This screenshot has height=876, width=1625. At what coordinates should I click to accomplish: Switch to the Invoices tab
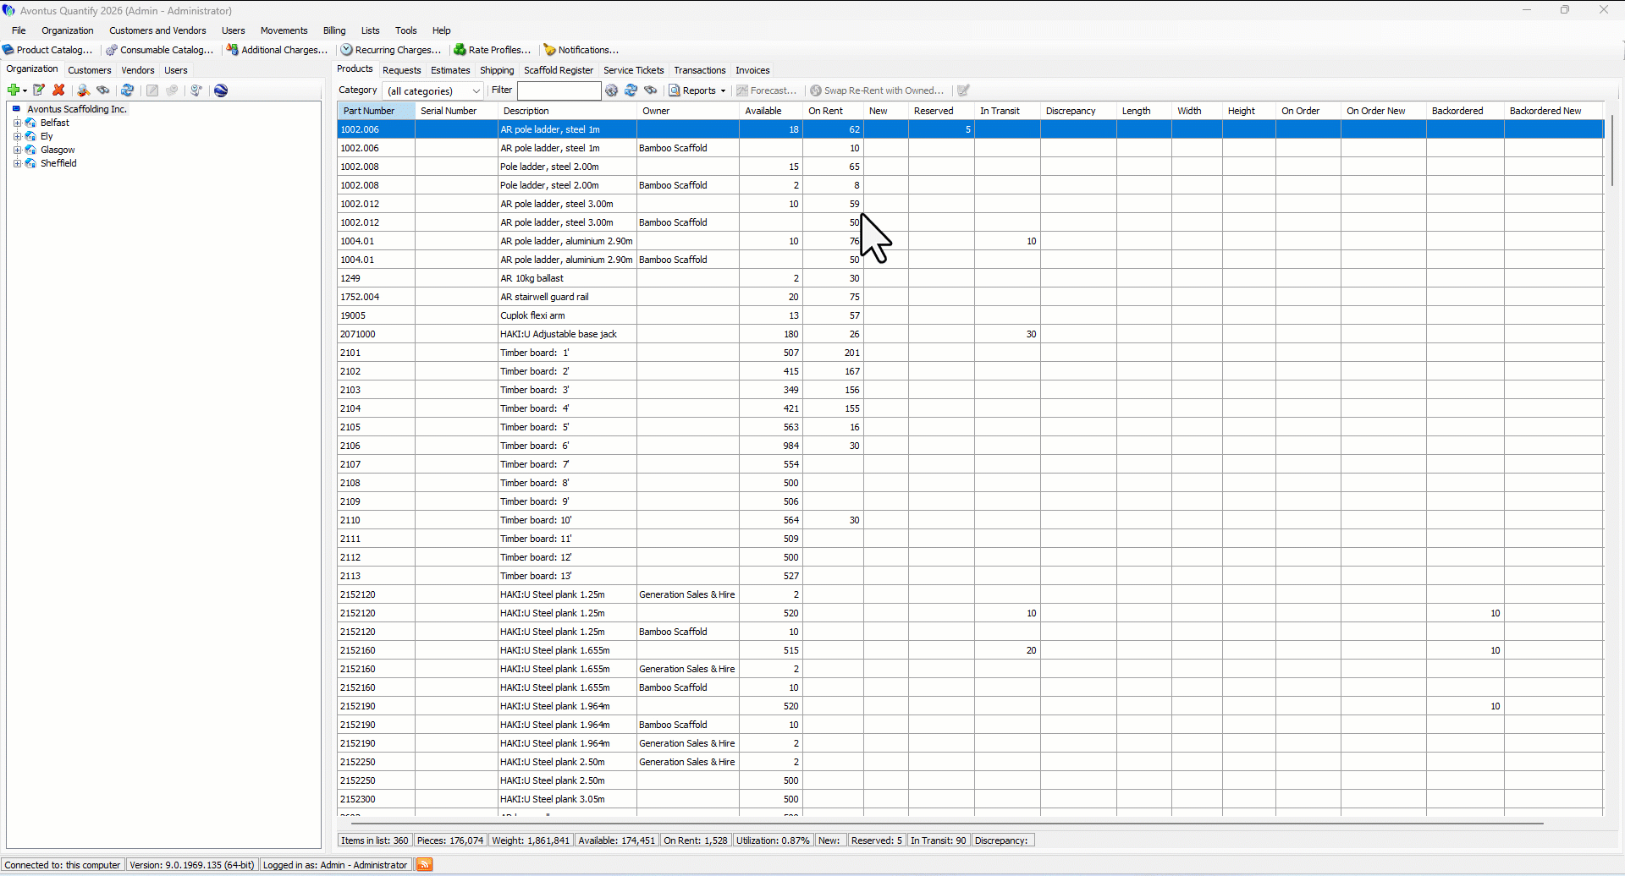click(752, 70)
